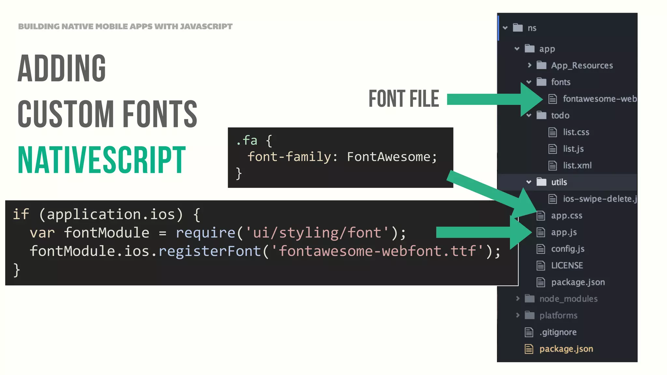Open app.js in the tree

[x=564, y=232]
